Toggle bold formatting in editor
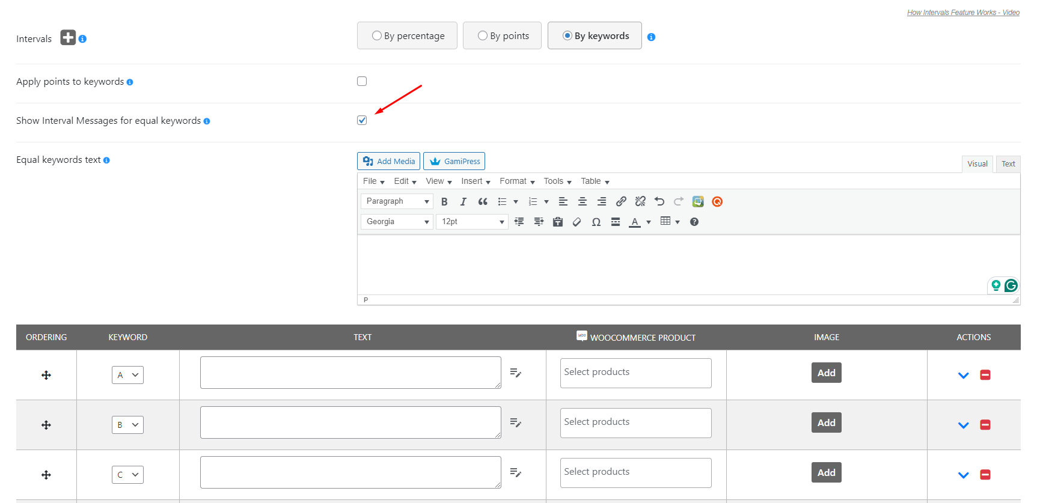The image size is (1040, 503). pyautogui.click(x=444, y=202)
